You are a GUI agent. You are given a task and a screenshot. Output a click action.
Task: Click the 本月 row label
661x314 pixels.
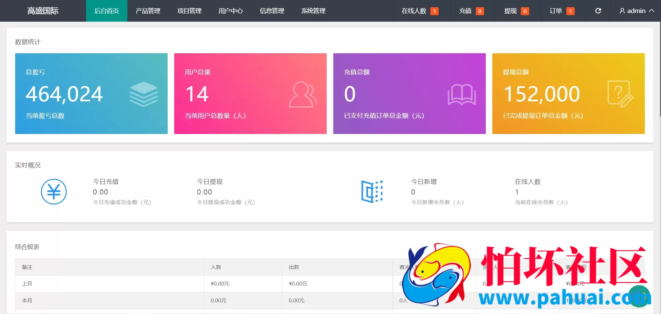tap(27, 300)
